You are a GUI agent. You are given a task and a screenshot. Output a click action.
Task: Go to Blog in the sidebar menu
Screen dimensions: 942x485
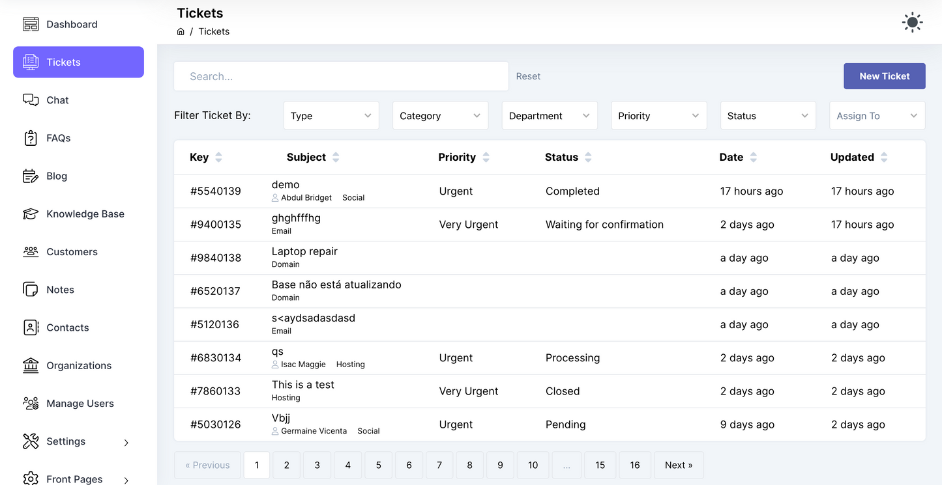click(x=57, y=176)
